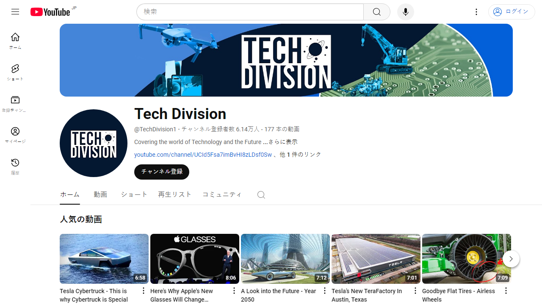The width and height of the screenshot is (542, 305).
Task: Focus the 検索 search input field
Action: (250, 12)
